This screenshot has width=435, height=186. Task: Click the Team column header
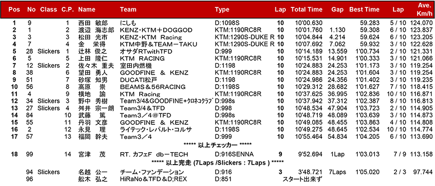[128, 9]
